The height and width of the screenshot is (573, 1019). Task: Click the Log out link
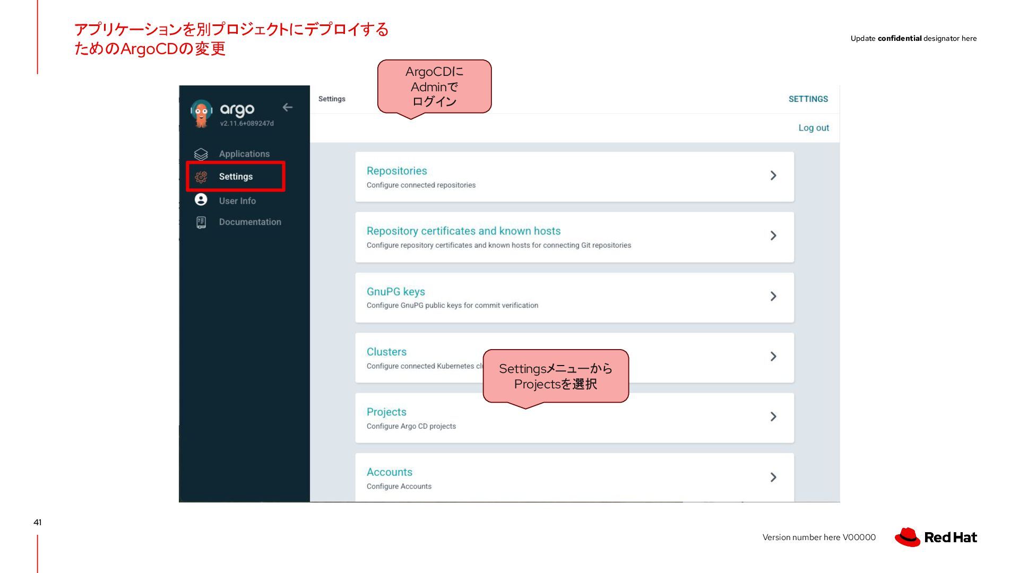pos(814,128)
